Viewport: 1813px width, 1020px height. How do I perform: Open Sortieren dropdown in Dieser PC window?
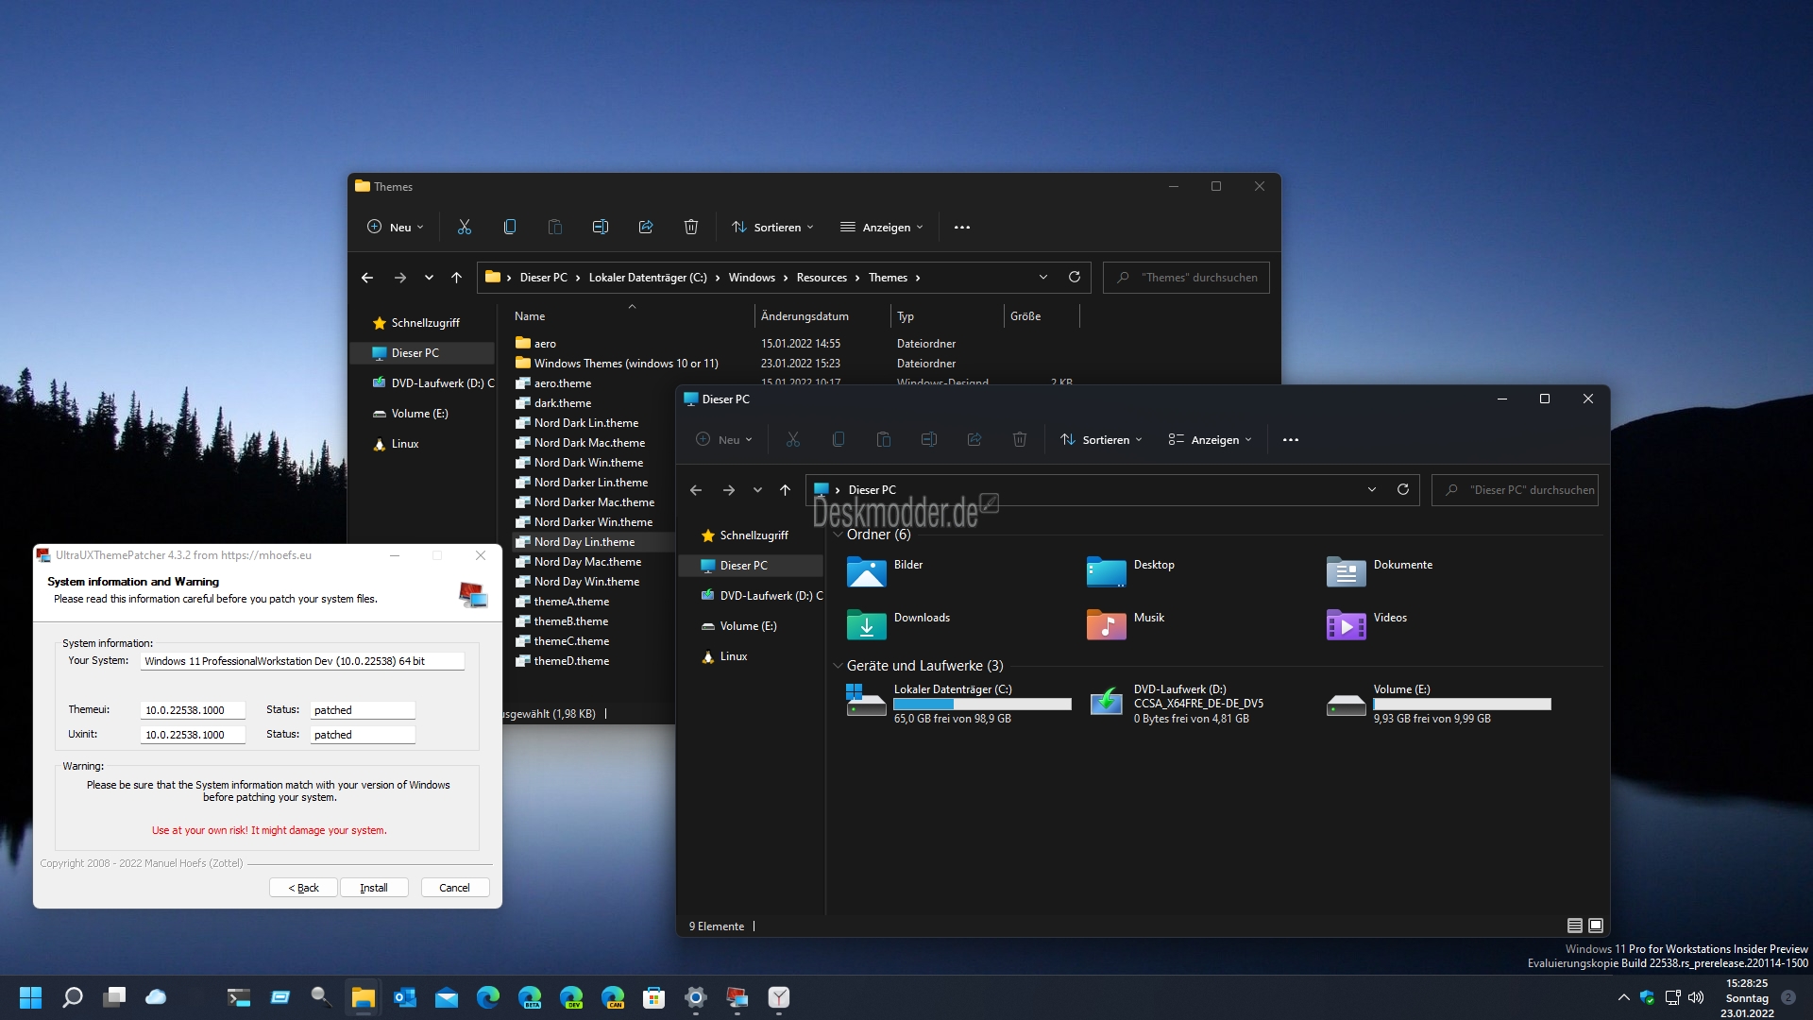tap(1101, 439)
